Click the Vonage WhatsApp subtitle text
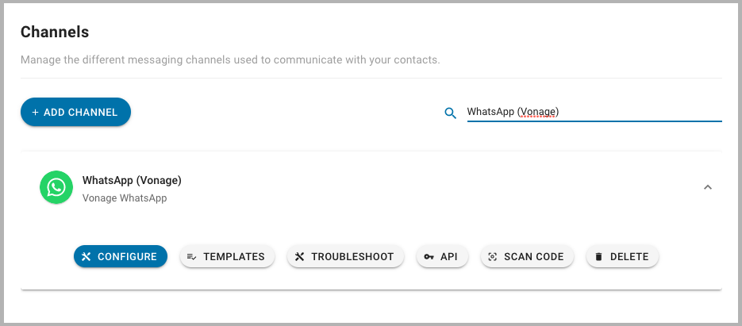Image resolution: width=742 pixels, height=326 pixels. tap(125, 198)
